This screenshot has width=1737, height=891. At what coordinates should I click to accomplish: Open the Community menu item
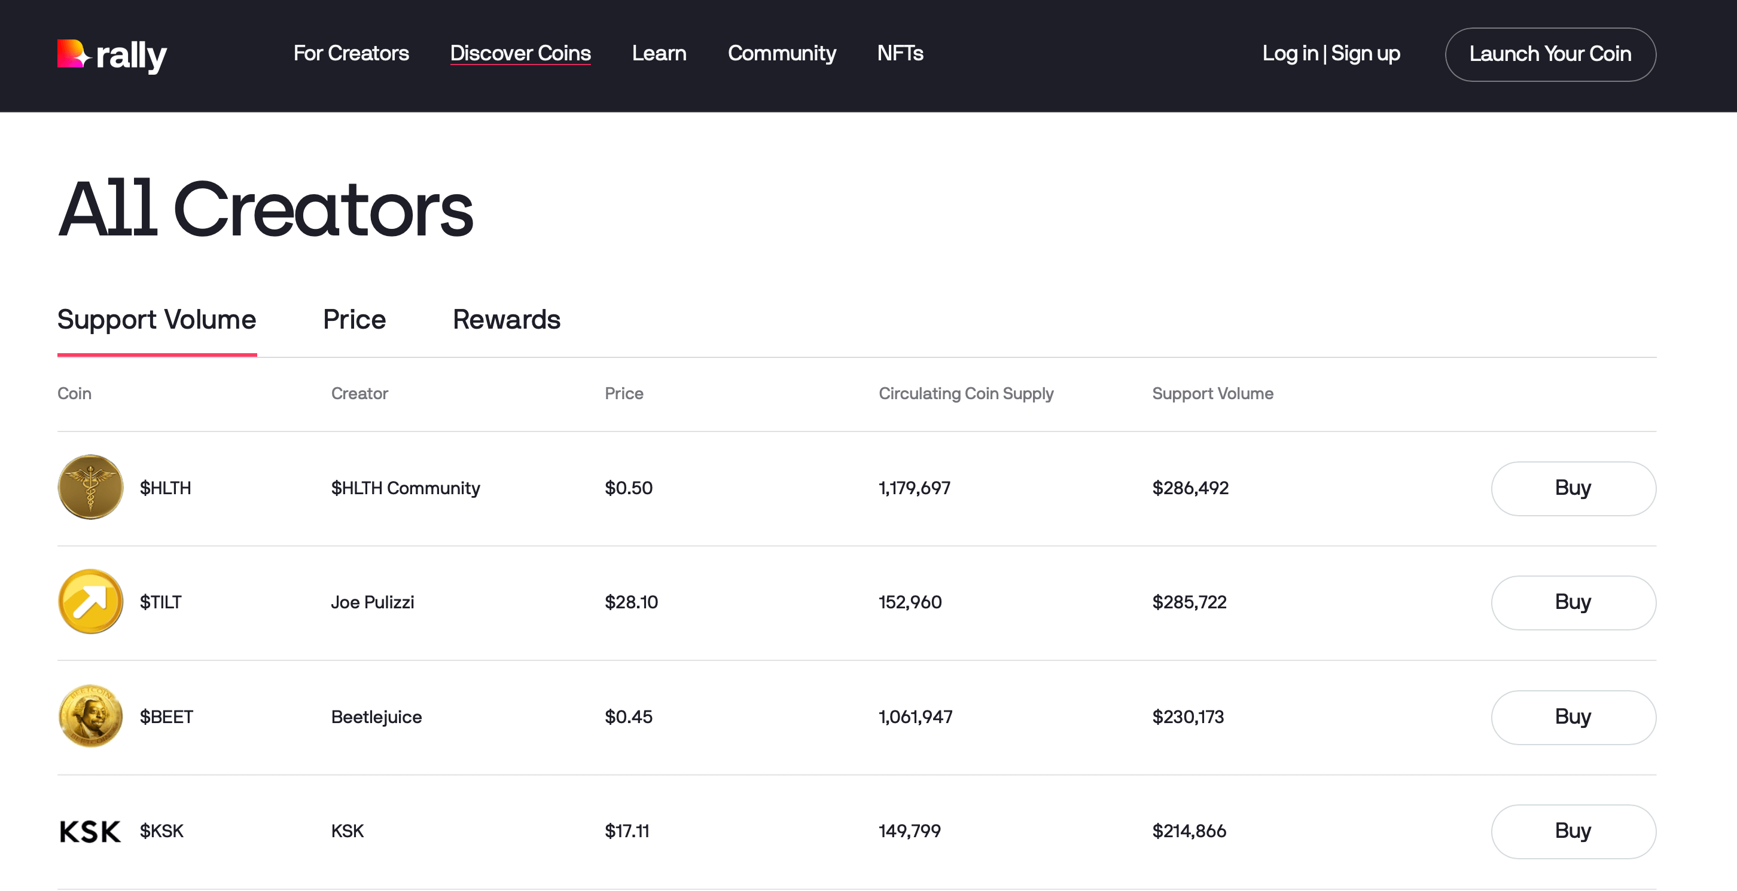tap(782, 53)
